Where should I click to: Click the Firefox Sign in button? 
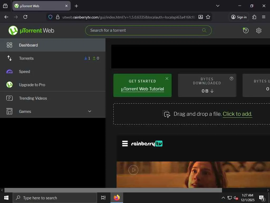(x=239, y=17)
